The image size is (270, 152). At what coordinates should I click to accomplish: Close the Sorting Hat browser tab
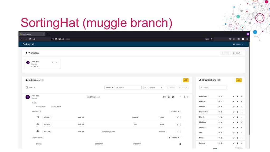click(x=44, y=34)
